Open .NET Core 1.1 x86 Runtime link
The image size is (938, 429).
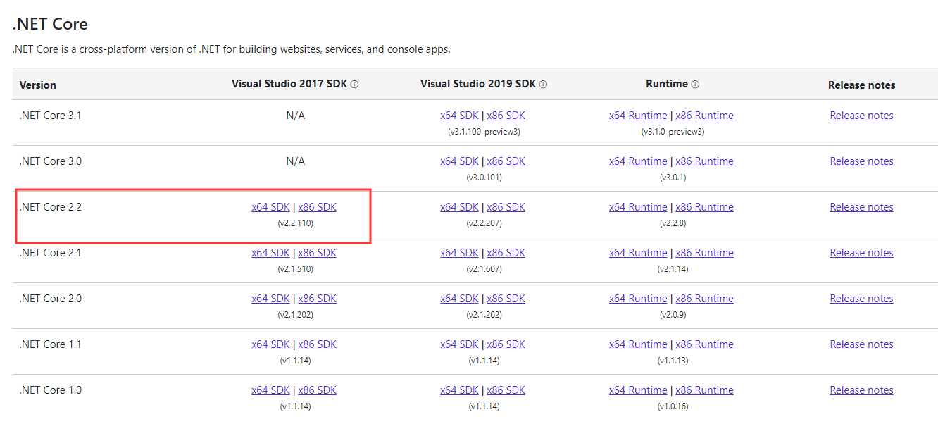click(704, 344)
